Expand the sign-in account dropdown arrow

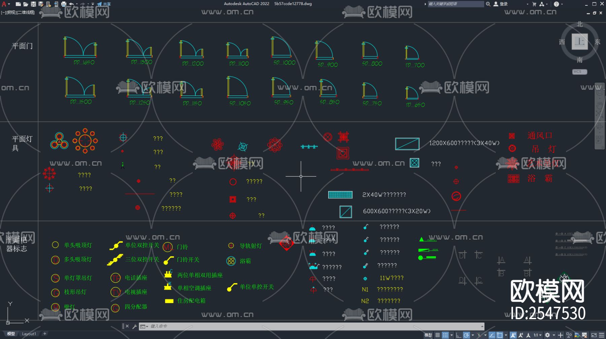click(527, 4)
